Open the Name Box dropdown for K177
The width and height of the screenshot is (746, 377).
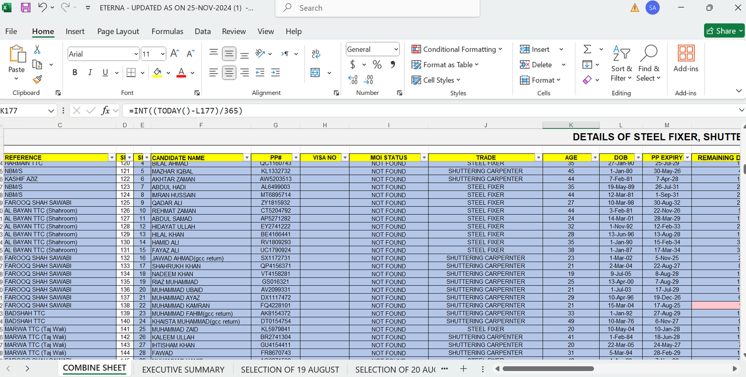[x=51, y=110]
